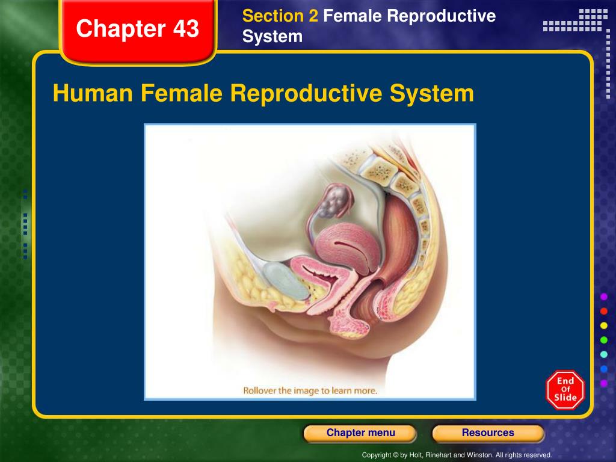616x462 pixels.
Task: Click 'Rollover the image to learn more.' text
Action: [310, 390]
